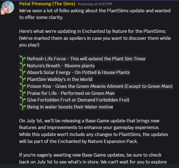Click seedling emoji beside PlantSim Walkby's
Screen dimensions: 179x168
23,79
